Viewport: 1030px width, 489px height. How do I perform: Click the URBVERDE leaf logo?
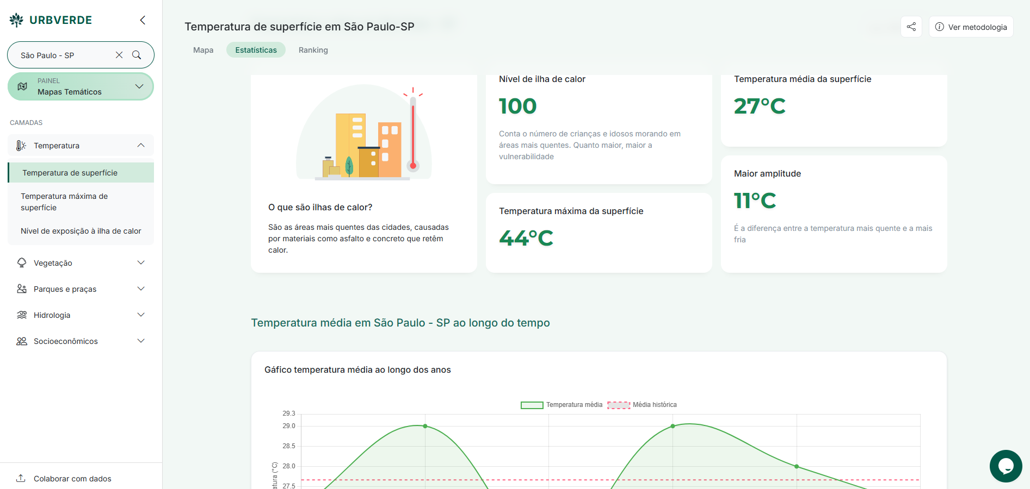[x=16, y=20]
